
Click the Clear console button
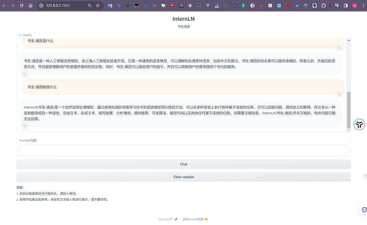click(x=183, y=177)
